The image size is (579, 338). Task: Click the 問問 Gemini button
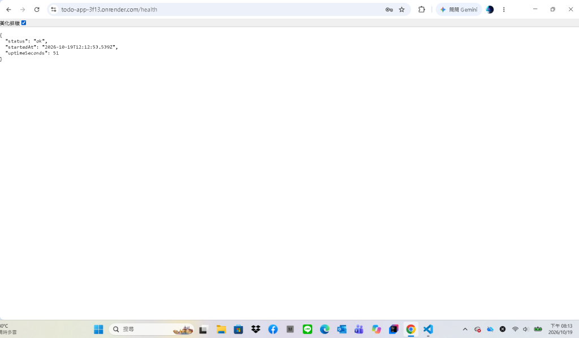[459, 10]
